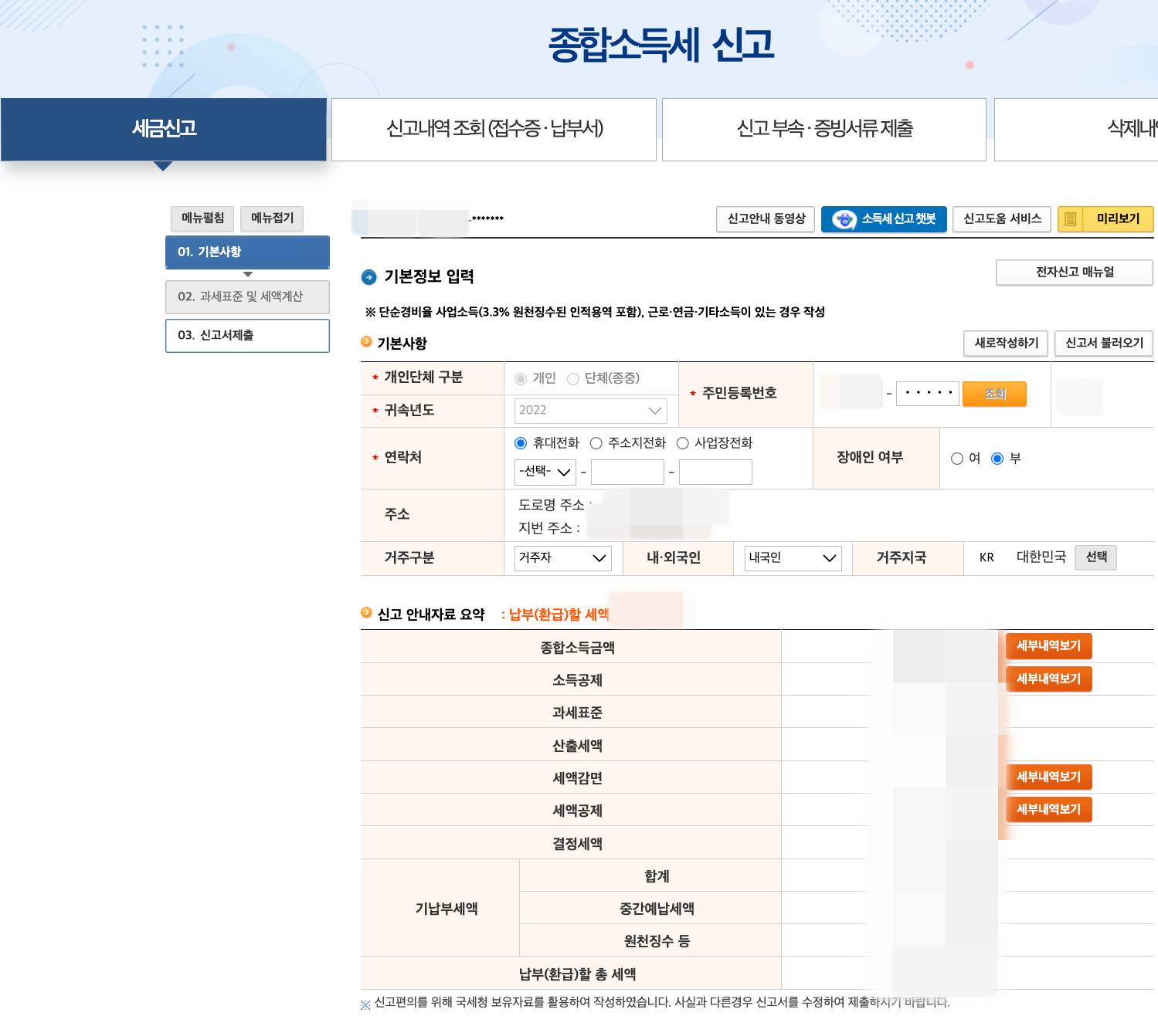
Task: Open the 거주구분 residency dropdown
Action: (562, 558)
